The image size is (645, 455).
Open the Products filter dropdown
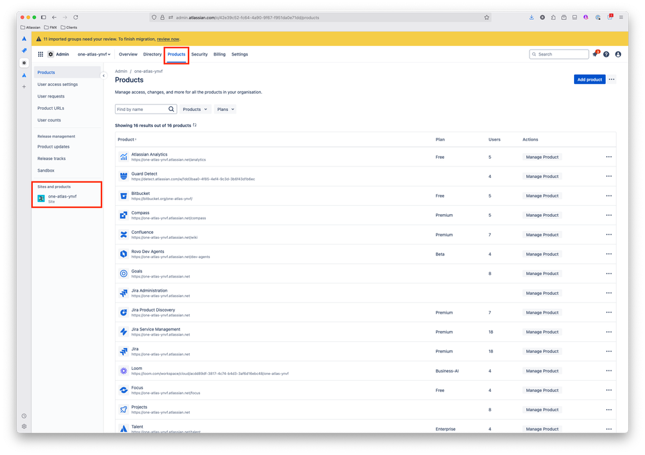tap(195, 109)
